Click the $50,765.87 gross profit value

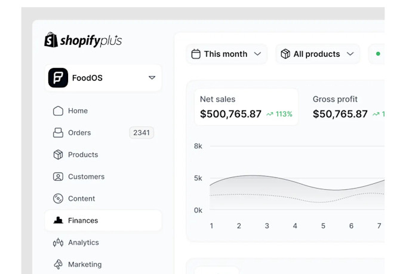[x=340, y=114]
